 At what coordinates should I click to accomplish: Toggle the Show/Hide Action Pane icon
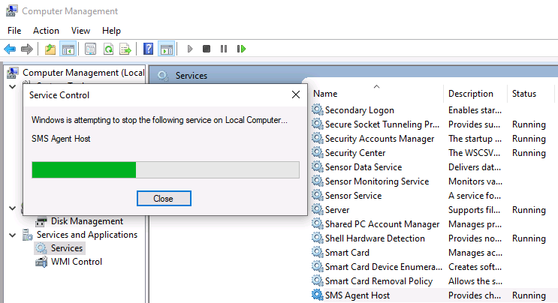click(167, 49)
